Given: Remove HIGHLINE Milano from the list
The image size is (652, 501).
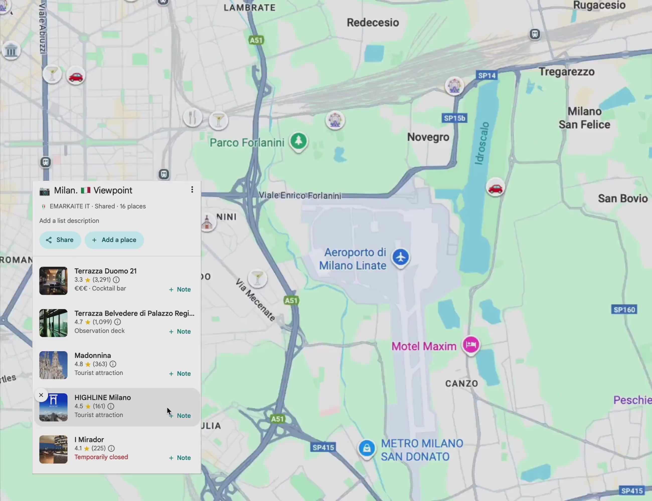Looking at the screenshot, I should 41,395.
